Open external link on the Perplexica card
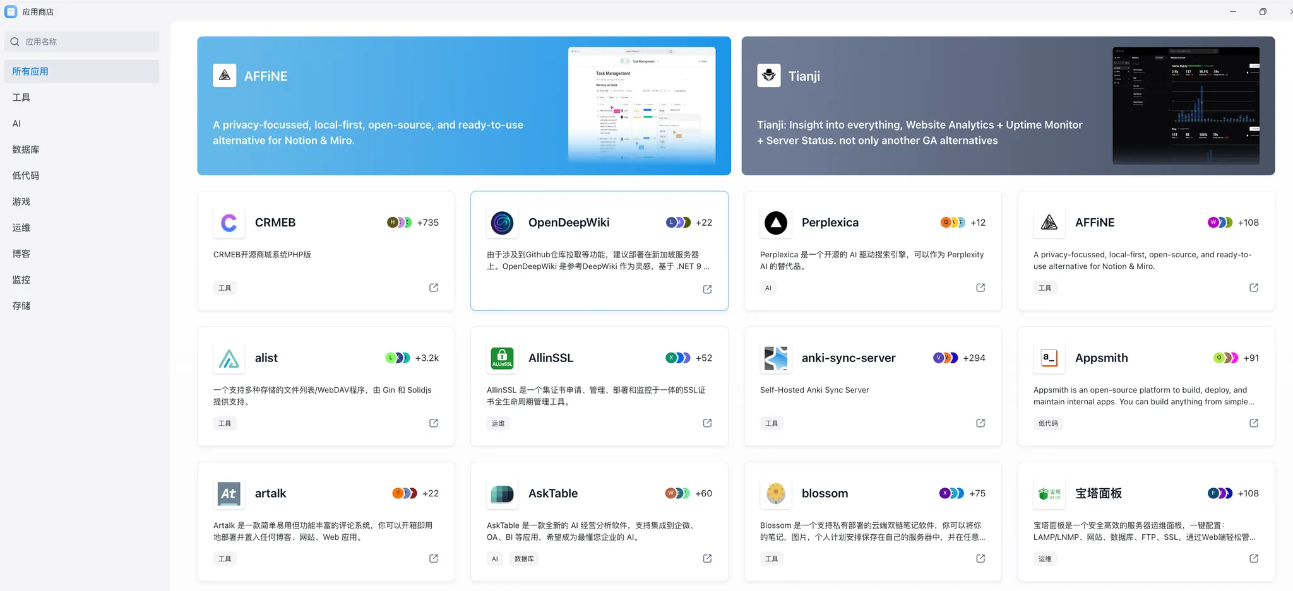The width and height of the screenshot is (1293, 591). tap(980, 288)
